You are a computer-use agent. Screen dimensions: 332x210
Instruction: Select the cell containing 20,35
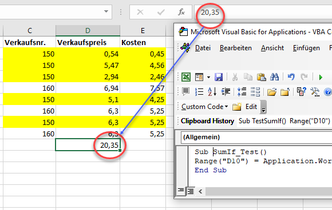pyautogui.click(x=88, y=145)
